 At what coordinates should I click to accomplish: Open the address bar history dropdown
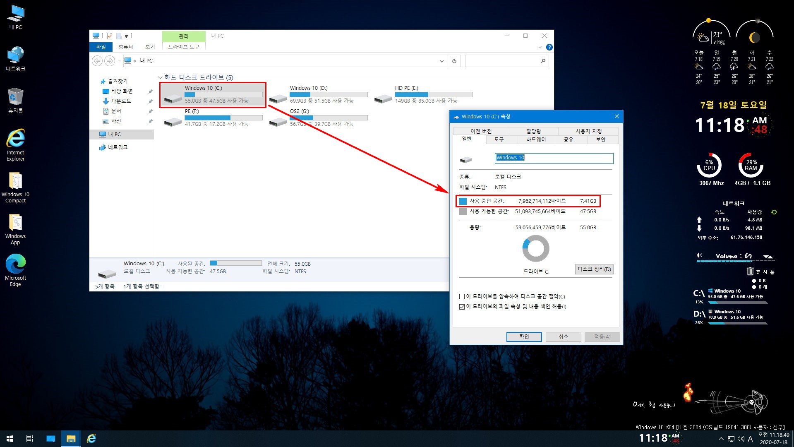tap(441, 61)
